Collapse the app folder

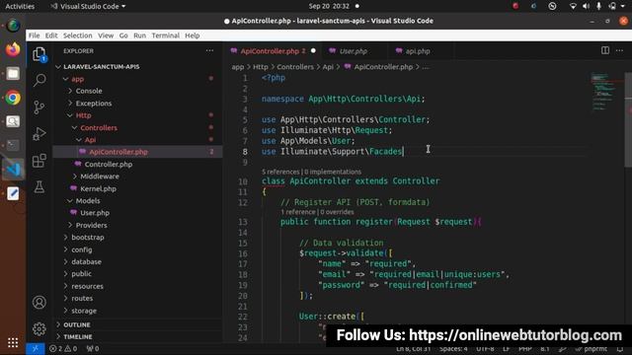point(77,79)
